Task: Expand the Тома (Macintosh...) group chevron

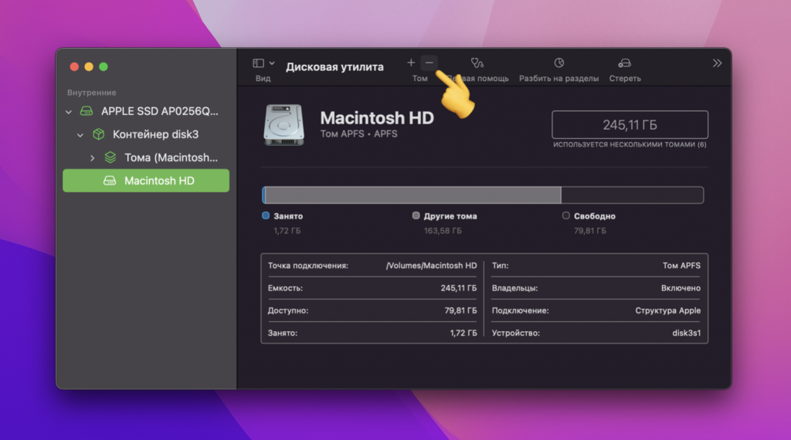Action: point(92,158)
